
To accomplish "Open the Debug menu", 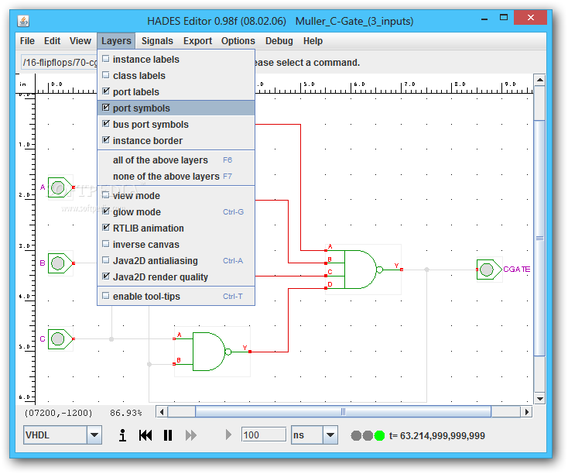I will (x=279, y=40).
